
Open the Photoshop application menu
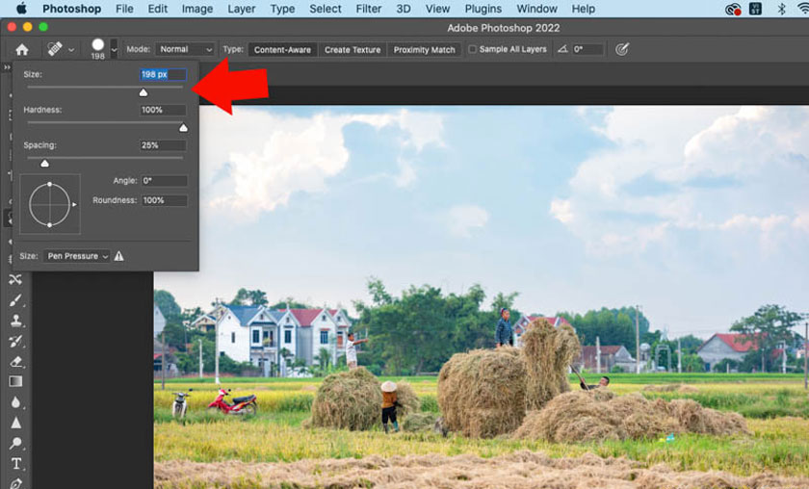pyautogui.click(x=71, y=9)
